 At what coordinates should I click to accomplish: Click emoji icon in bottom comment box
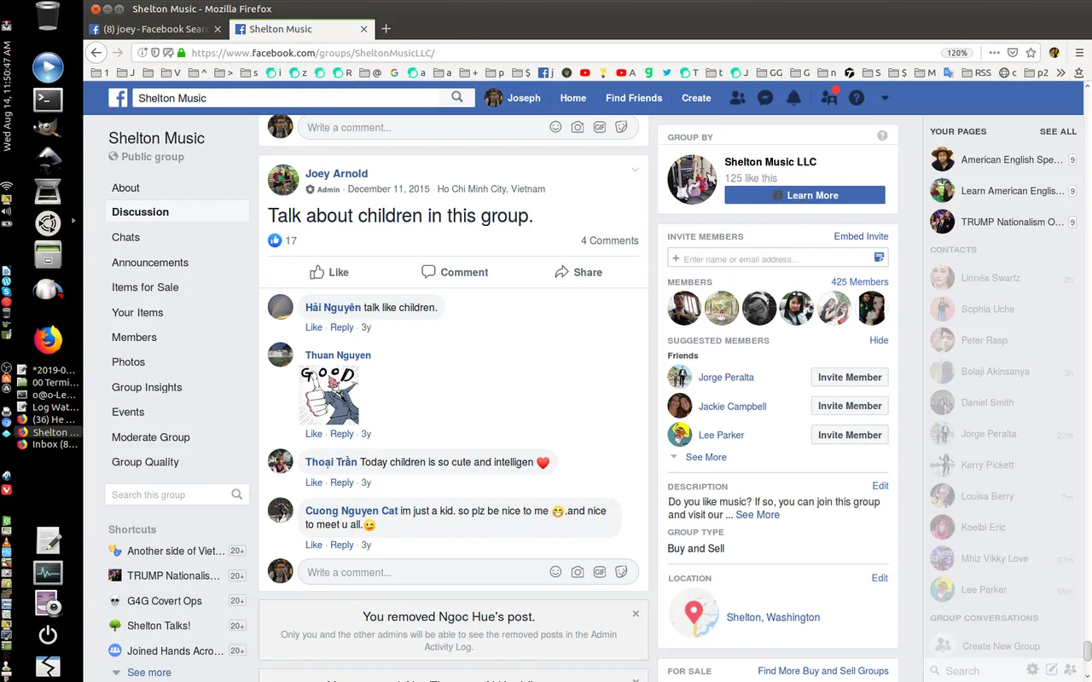click(555, 571)
